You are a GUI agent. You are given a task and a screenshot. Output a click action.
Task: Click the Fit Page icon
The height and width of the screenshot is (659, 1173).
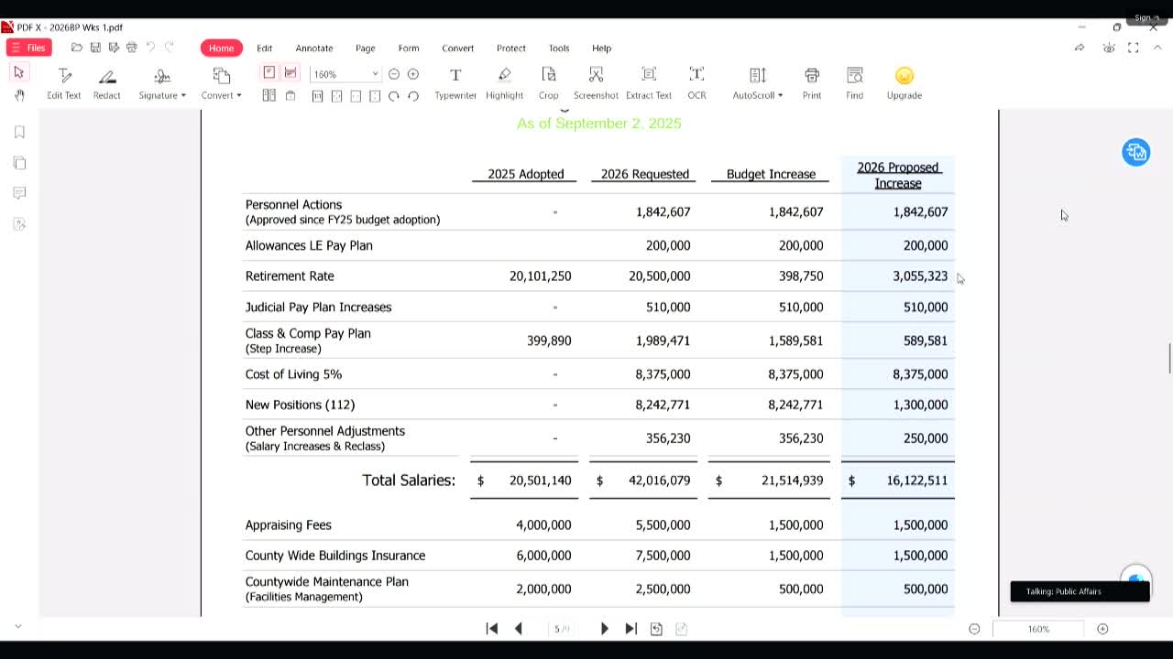tap(336, 96)
